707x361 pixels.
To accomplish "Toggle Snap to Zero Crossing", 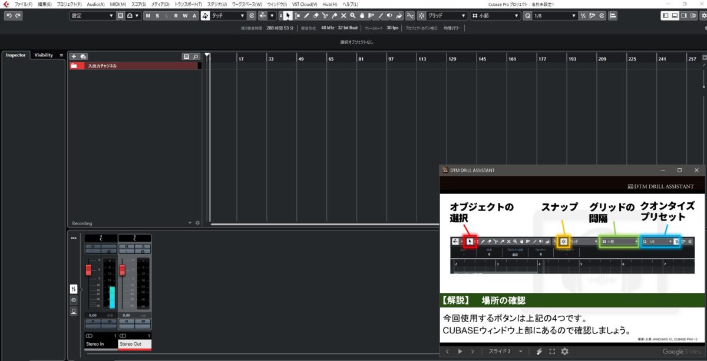I will (410, 16).
